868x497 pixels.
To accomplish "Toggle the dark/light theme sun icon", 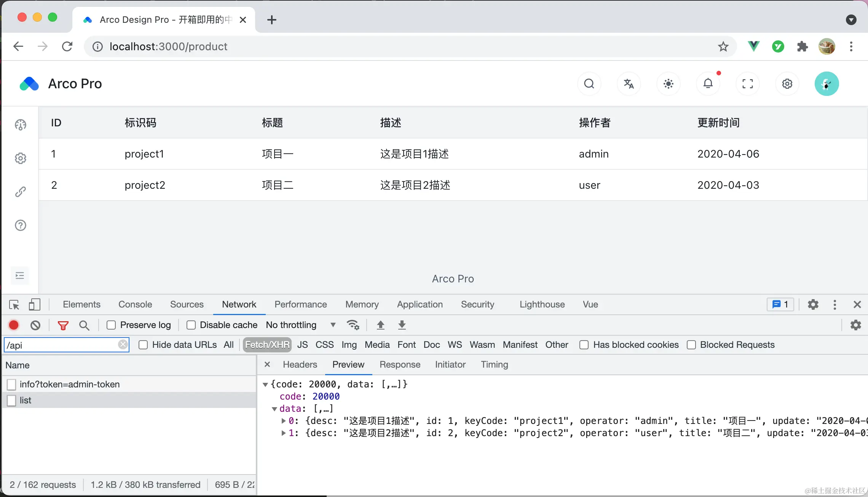I will 668,84.
